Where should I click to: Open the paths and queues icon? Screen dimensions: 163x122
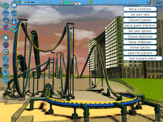6,66
